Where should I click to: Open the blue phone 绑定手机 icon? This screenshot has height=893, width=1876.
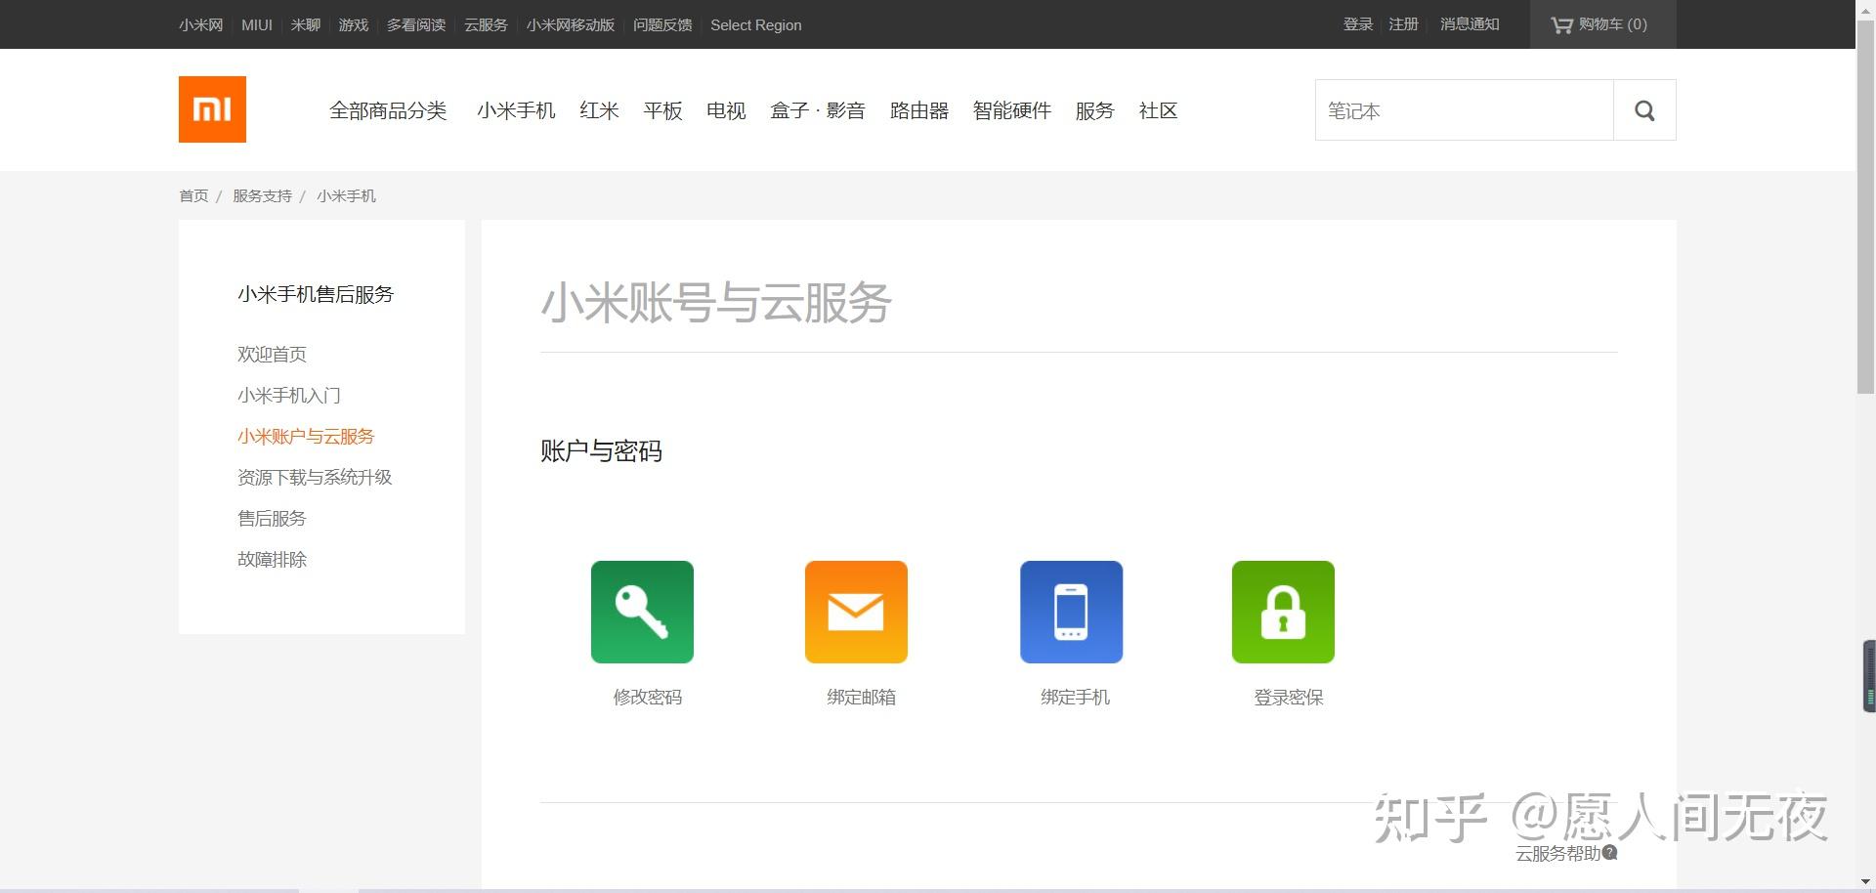click(x=1071, y=612)
